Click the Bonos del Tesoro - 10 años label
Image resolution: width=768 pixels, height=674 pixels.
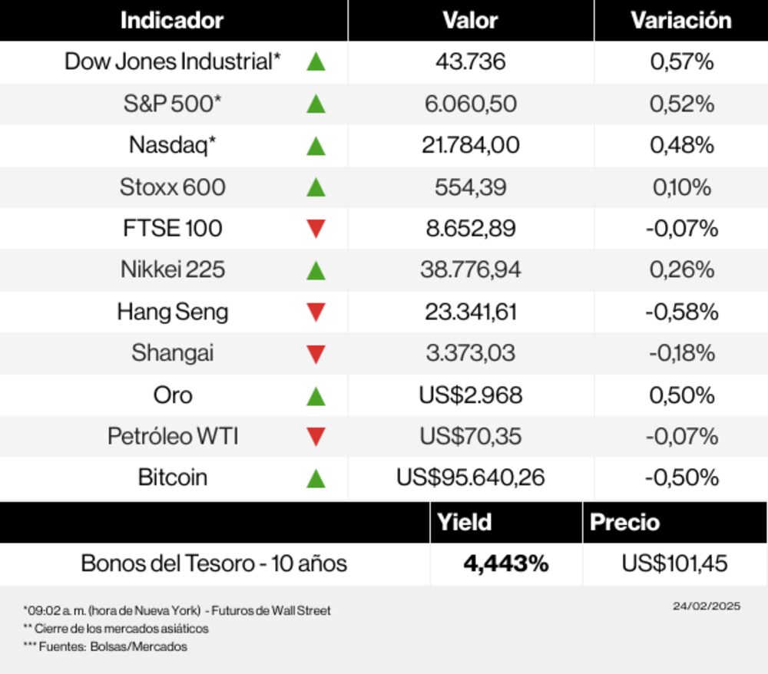[214, 564]
